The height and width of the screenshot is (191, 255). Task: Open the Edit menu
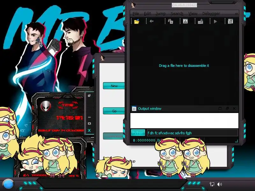pyautogui.click(x=147, y=14)
